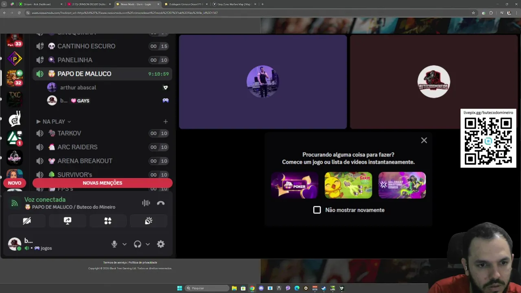521x293 pixels.
Task: Open PAPO DE MALUCO voice channel
Action: click(102, 74)
